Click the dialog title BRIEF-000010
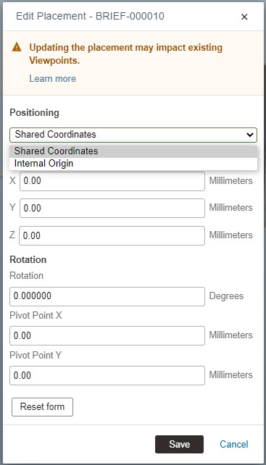 (90, 16)
